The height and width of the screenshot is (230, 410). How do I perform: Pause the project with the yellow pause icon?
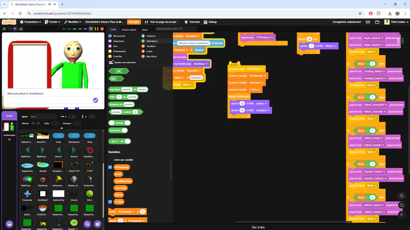97,29
